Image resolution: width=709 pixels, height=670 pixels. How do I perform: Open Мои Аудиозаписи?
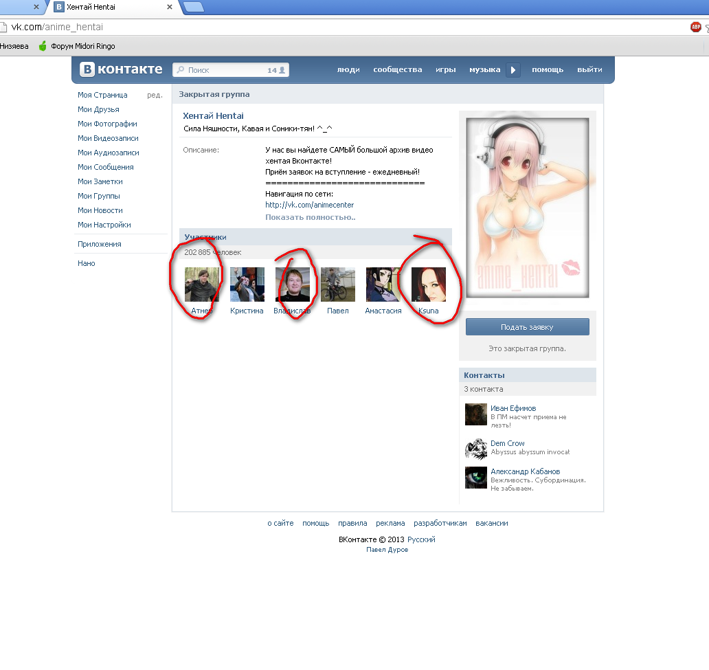coord(109,153)
